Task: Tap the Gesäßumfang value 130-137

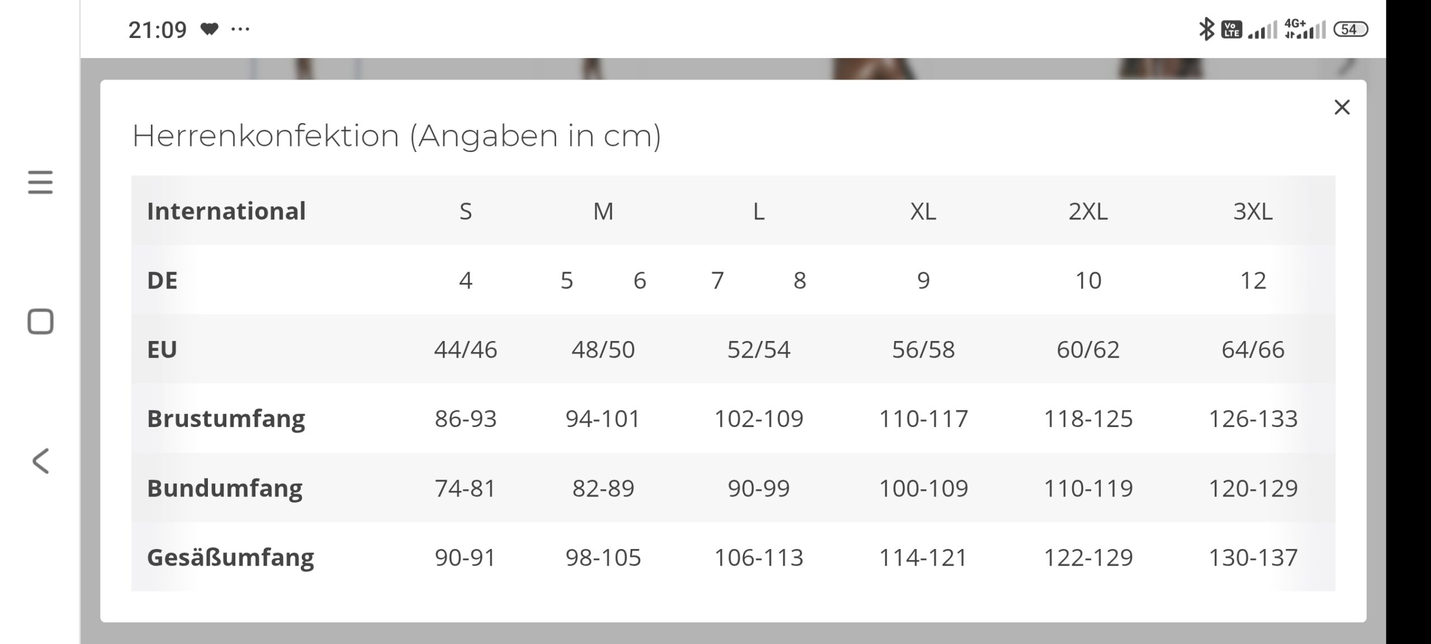Action: (1253, 557)
